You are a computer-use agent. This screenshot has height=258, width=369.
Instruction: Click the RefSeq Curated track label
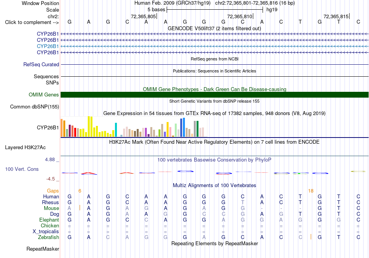click(x=41, y=64)
